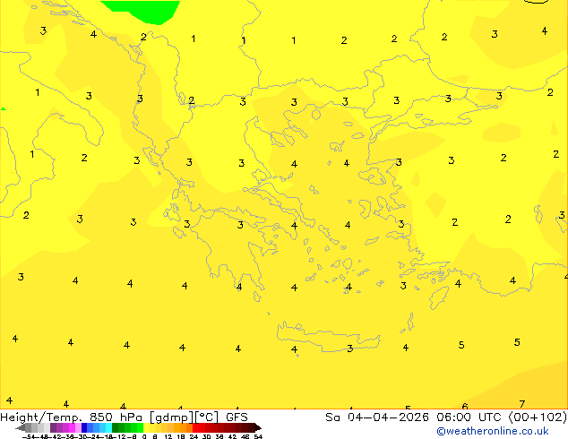Pick the bright yellow legend swatch at 0
This screenshot has width=568, height=439.
pyautogui.click(x=146, y=427)
